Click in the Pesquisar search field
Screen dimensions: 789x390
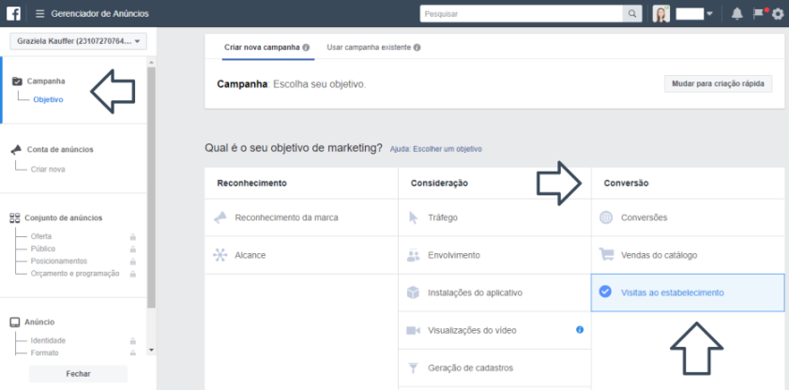point(522,13)
